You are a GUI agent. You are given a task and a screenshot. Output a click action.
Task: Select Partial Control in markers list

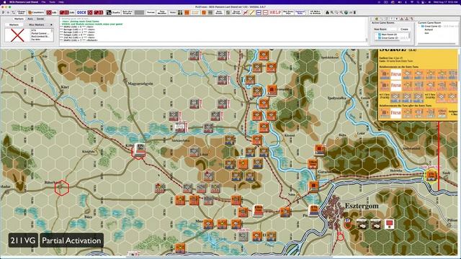click(x=40, y=34)
